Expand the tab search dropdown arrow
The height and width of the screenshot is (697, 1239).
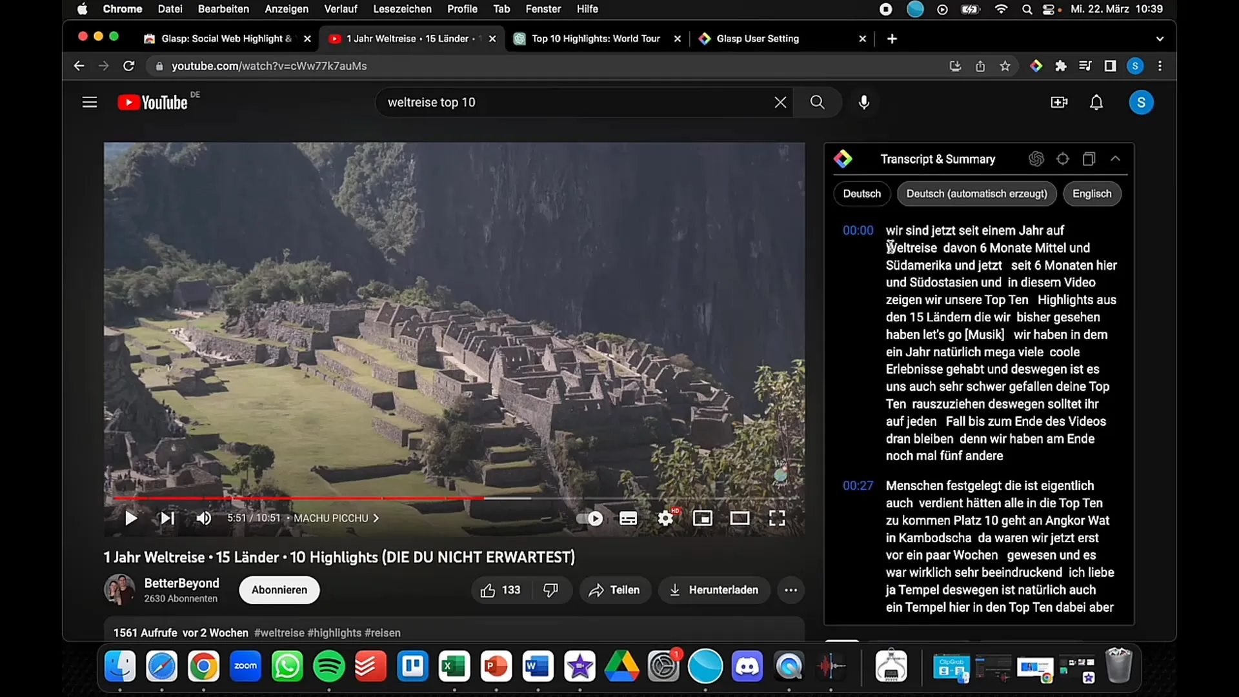pyautogui.click(x=1160, y=39)
